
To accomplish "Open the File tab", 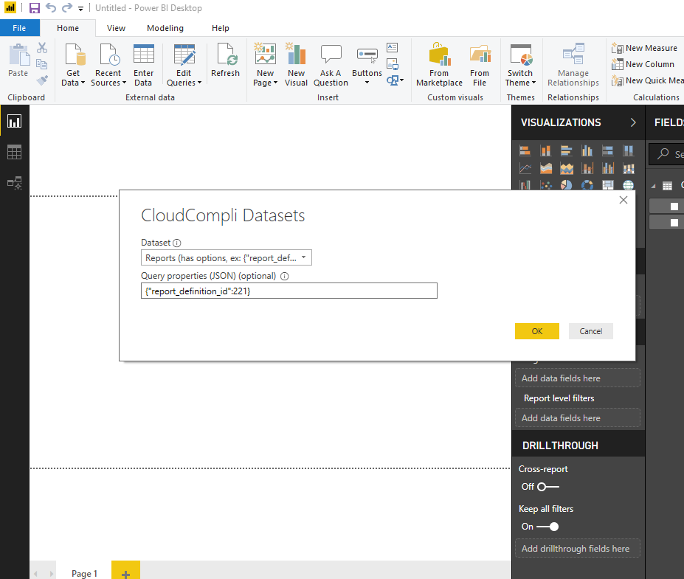I will pos(19,28).
